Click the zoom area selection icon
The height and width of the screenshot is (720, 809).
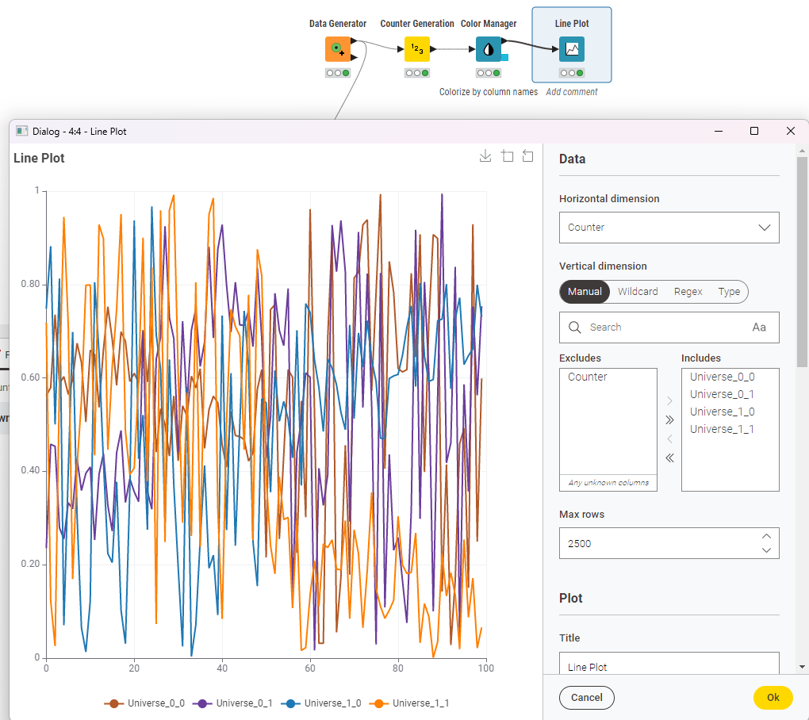coord(508,156)
